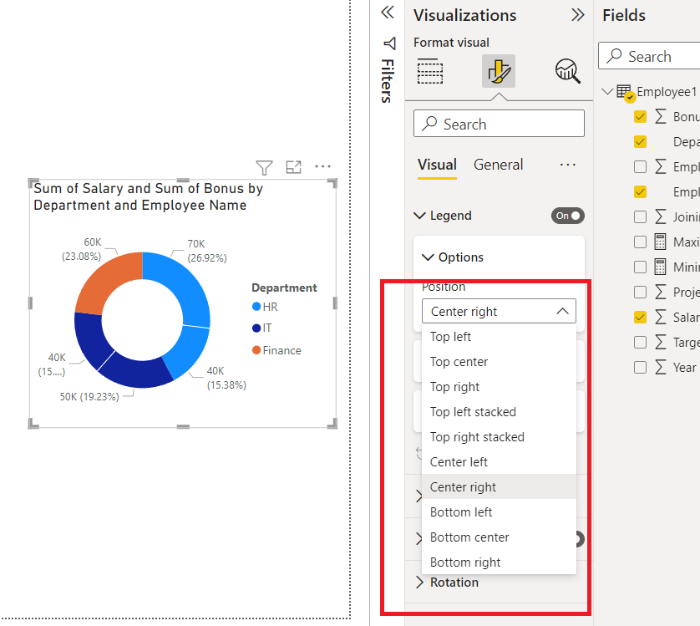700x626 pixels.
Task: Click the Department legend title
Action: click(284, 288)
